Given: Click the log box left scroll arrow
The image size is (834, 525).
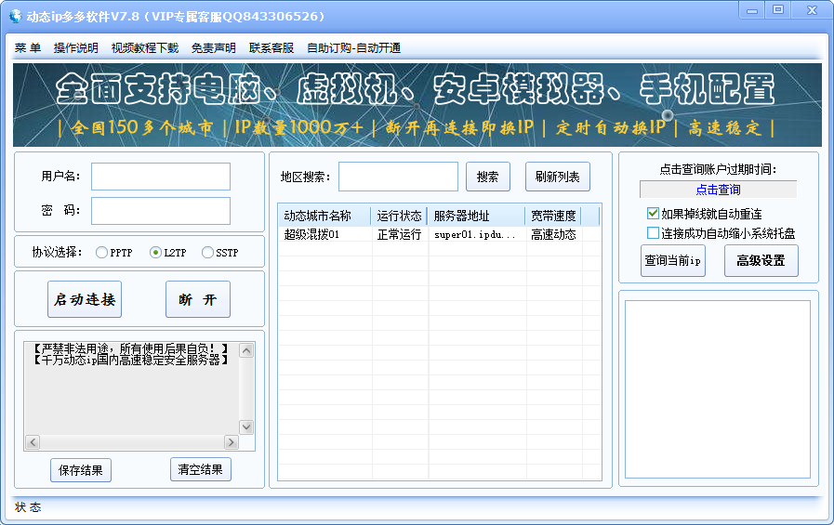Looking at the screenshot, I should 33,442.
